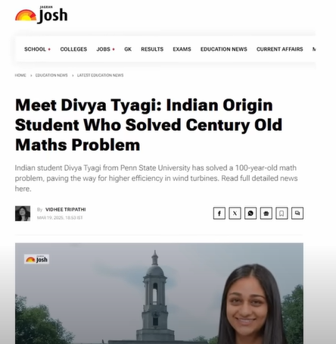The image size is (336, 344).
Task: Click the Divya Tyagi article image
Action: pyautogui.click(x=159, y=293)
